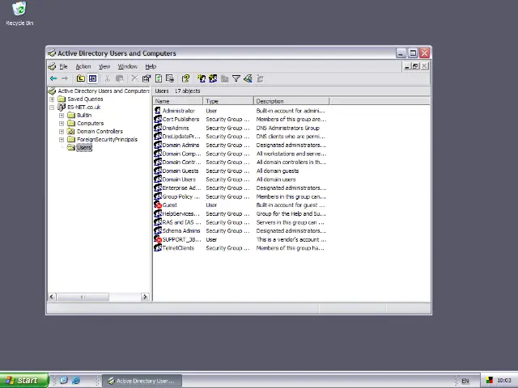Click the new organizational unit toolbar icon
Image resolution: width=518 pixels, height=388 pixels.
225,78
